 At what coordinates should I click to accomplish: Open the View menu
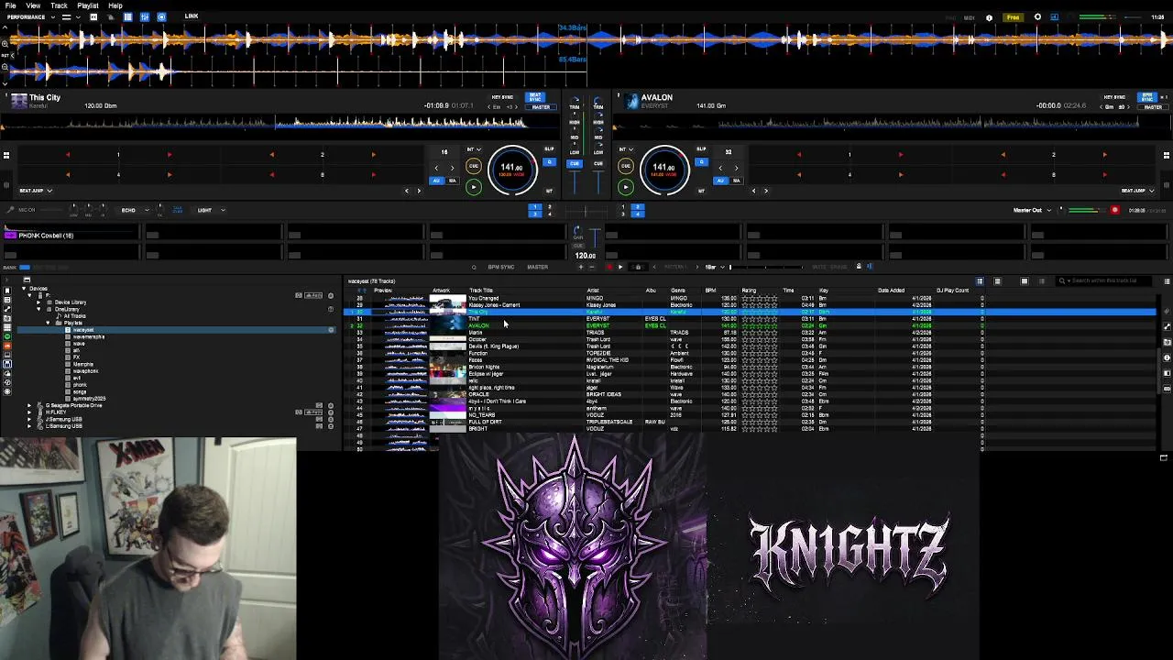tap(33, 5)
